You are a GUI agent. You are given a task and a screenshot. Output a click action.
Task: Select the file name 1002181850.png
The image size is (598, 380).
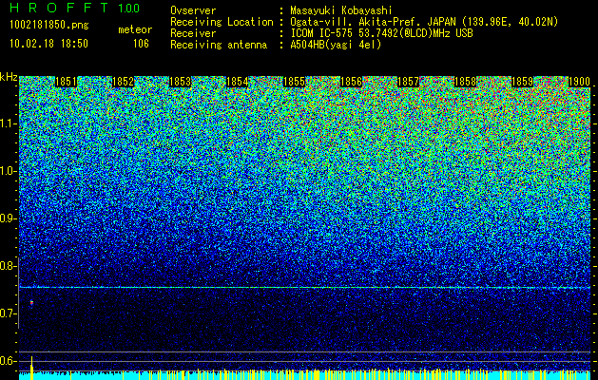(49, 26)
